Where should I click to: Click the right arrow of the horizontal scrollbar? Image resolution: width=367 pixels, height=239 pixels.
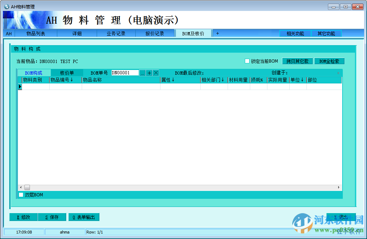coord(339,187)
